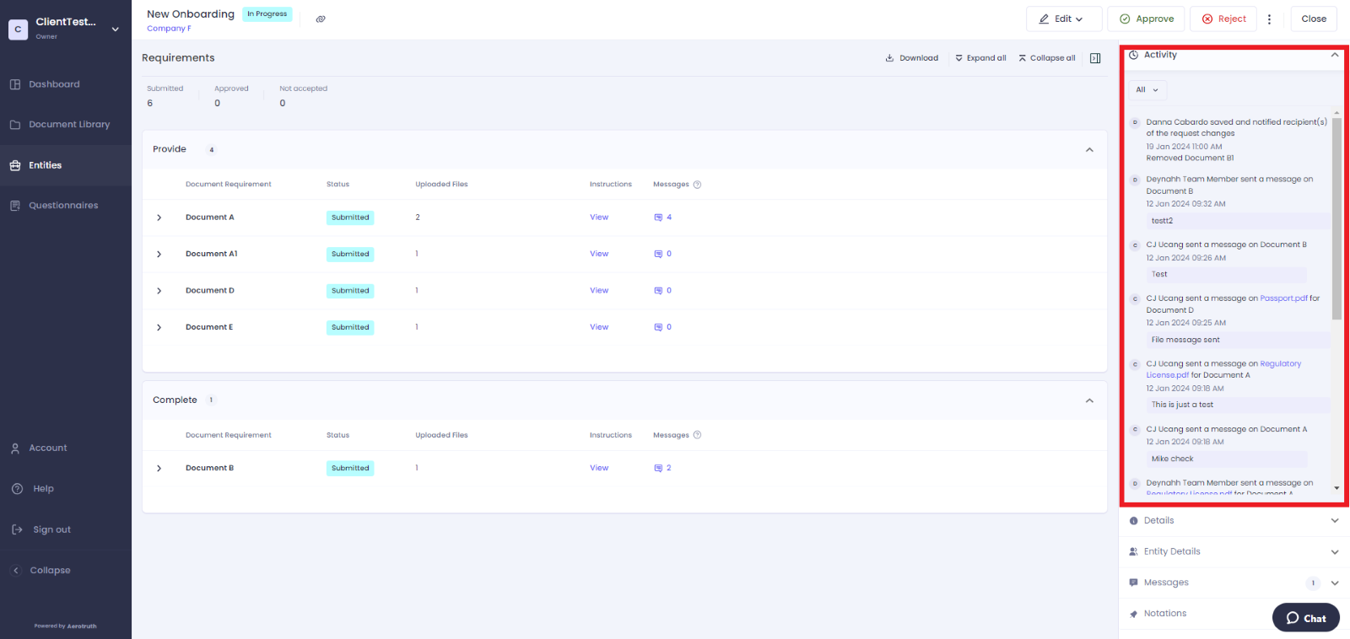Click the Document A messages icon
1350x639 pixels.
tap(659, 217)
